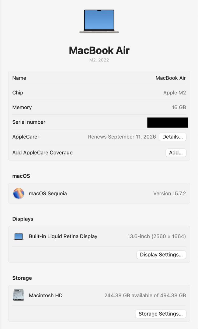Click the 13.6-inch display resolution text
Viewport: 198px width, 329px height.
tap(157, 236)
